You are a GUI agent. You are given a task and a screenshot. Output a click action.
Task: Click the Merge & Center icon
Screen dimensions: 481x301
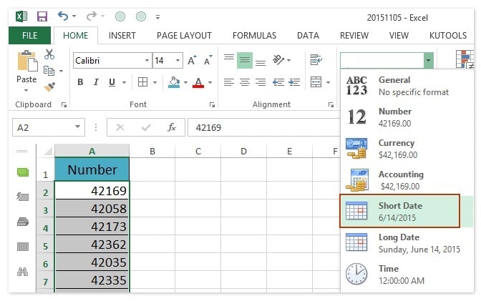316,82
